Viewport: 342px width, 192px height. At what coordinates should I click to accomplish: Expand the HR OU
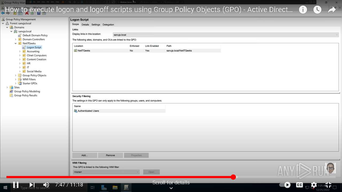20,63
